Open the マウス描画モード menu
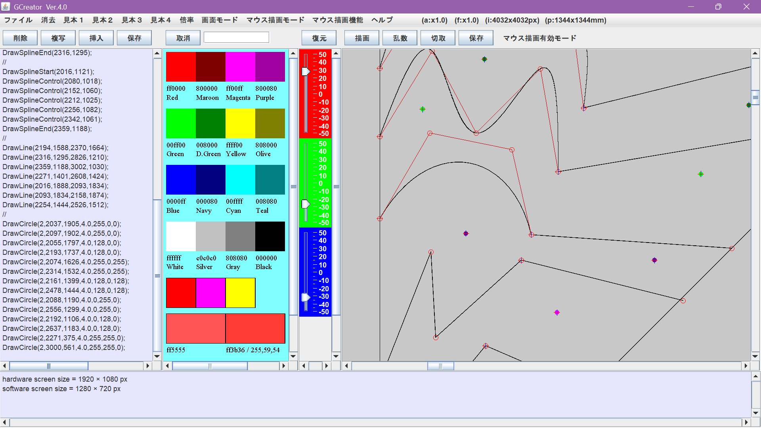This screenshot has width=761, height=428. pyautogui.click(x=275, y=20)
